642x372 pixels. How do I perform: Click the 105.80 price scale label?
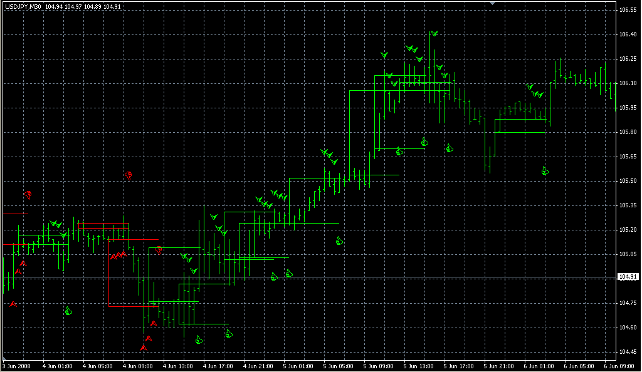tap(628, 132)
